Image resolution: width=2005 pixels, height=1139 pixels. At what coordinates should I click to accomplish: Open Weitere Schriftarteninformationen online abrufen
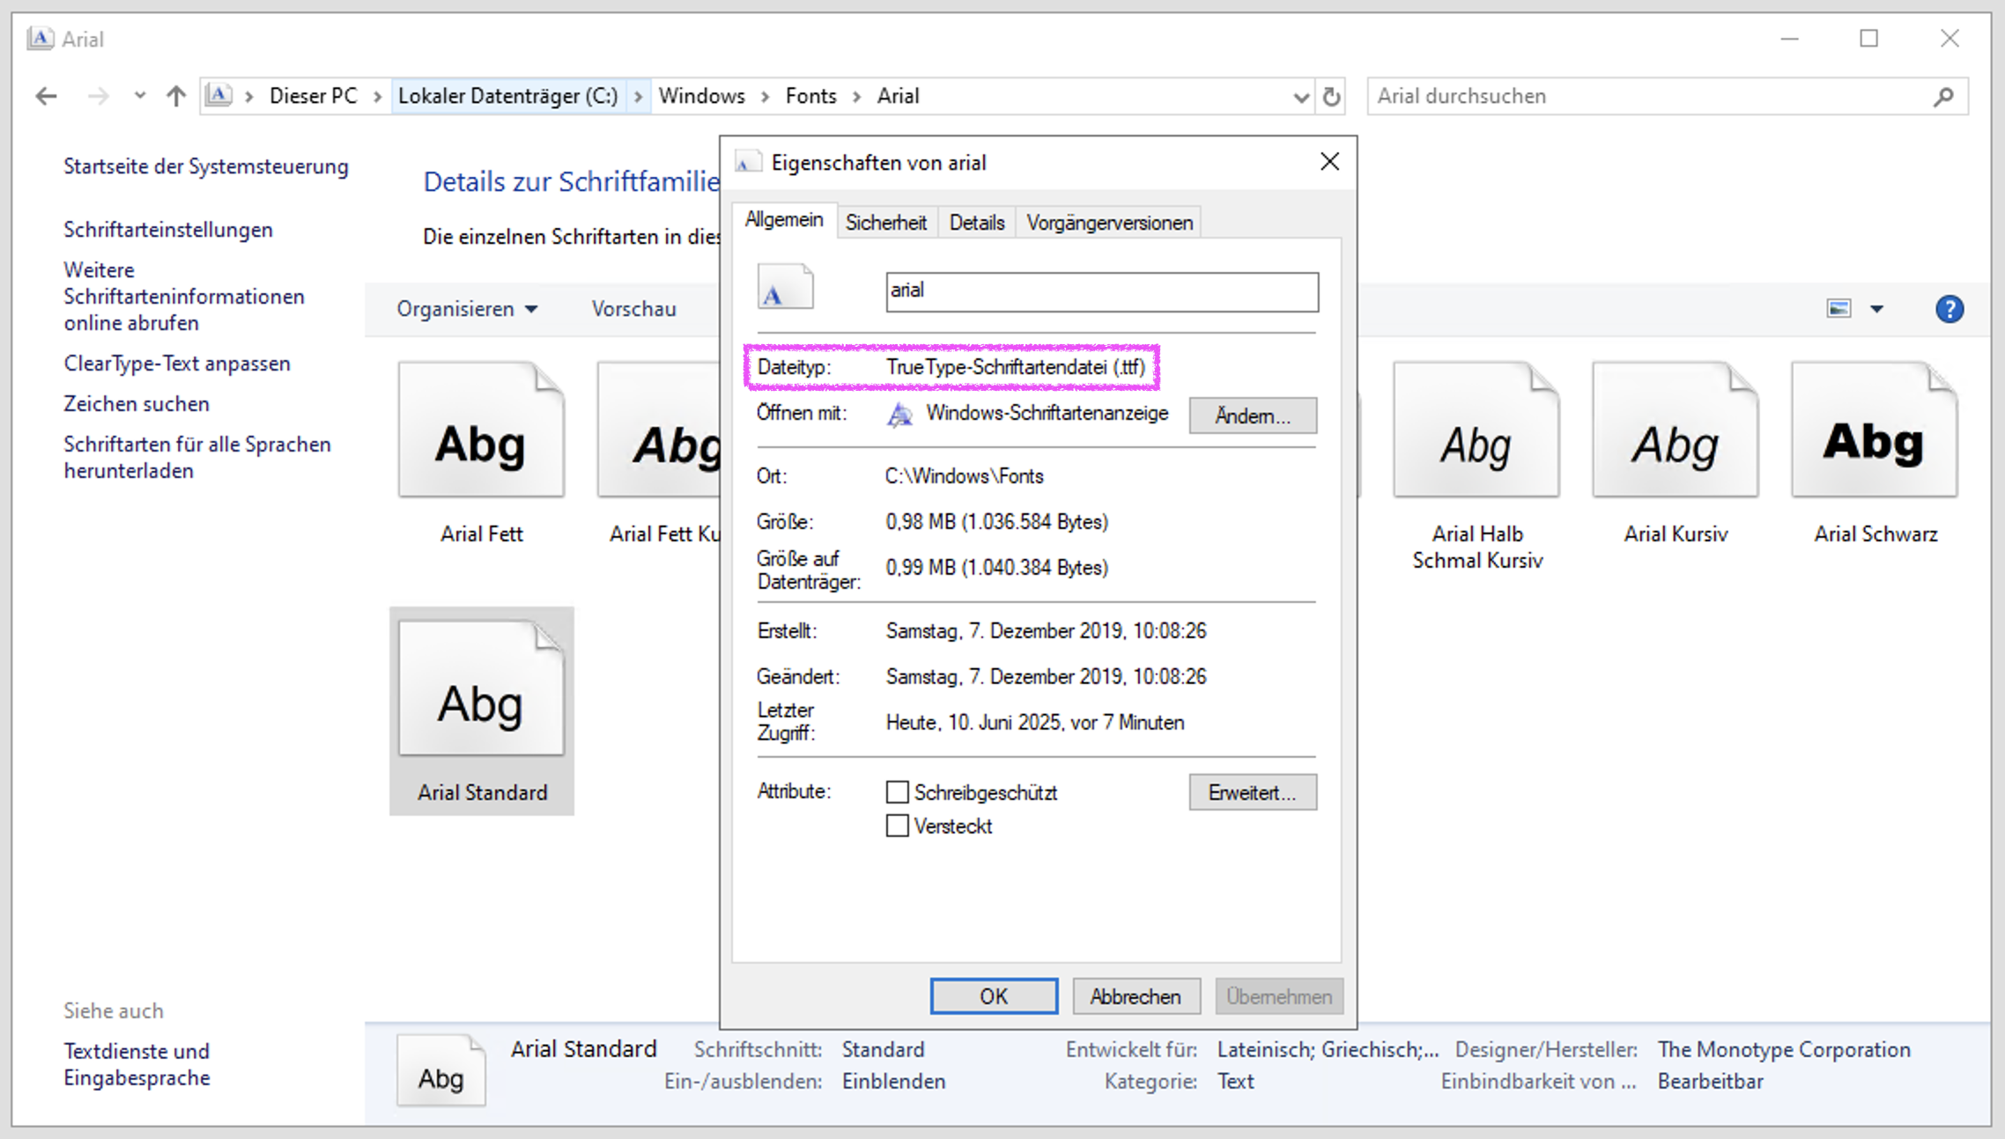pyautogui.click(x=184, y=297)
